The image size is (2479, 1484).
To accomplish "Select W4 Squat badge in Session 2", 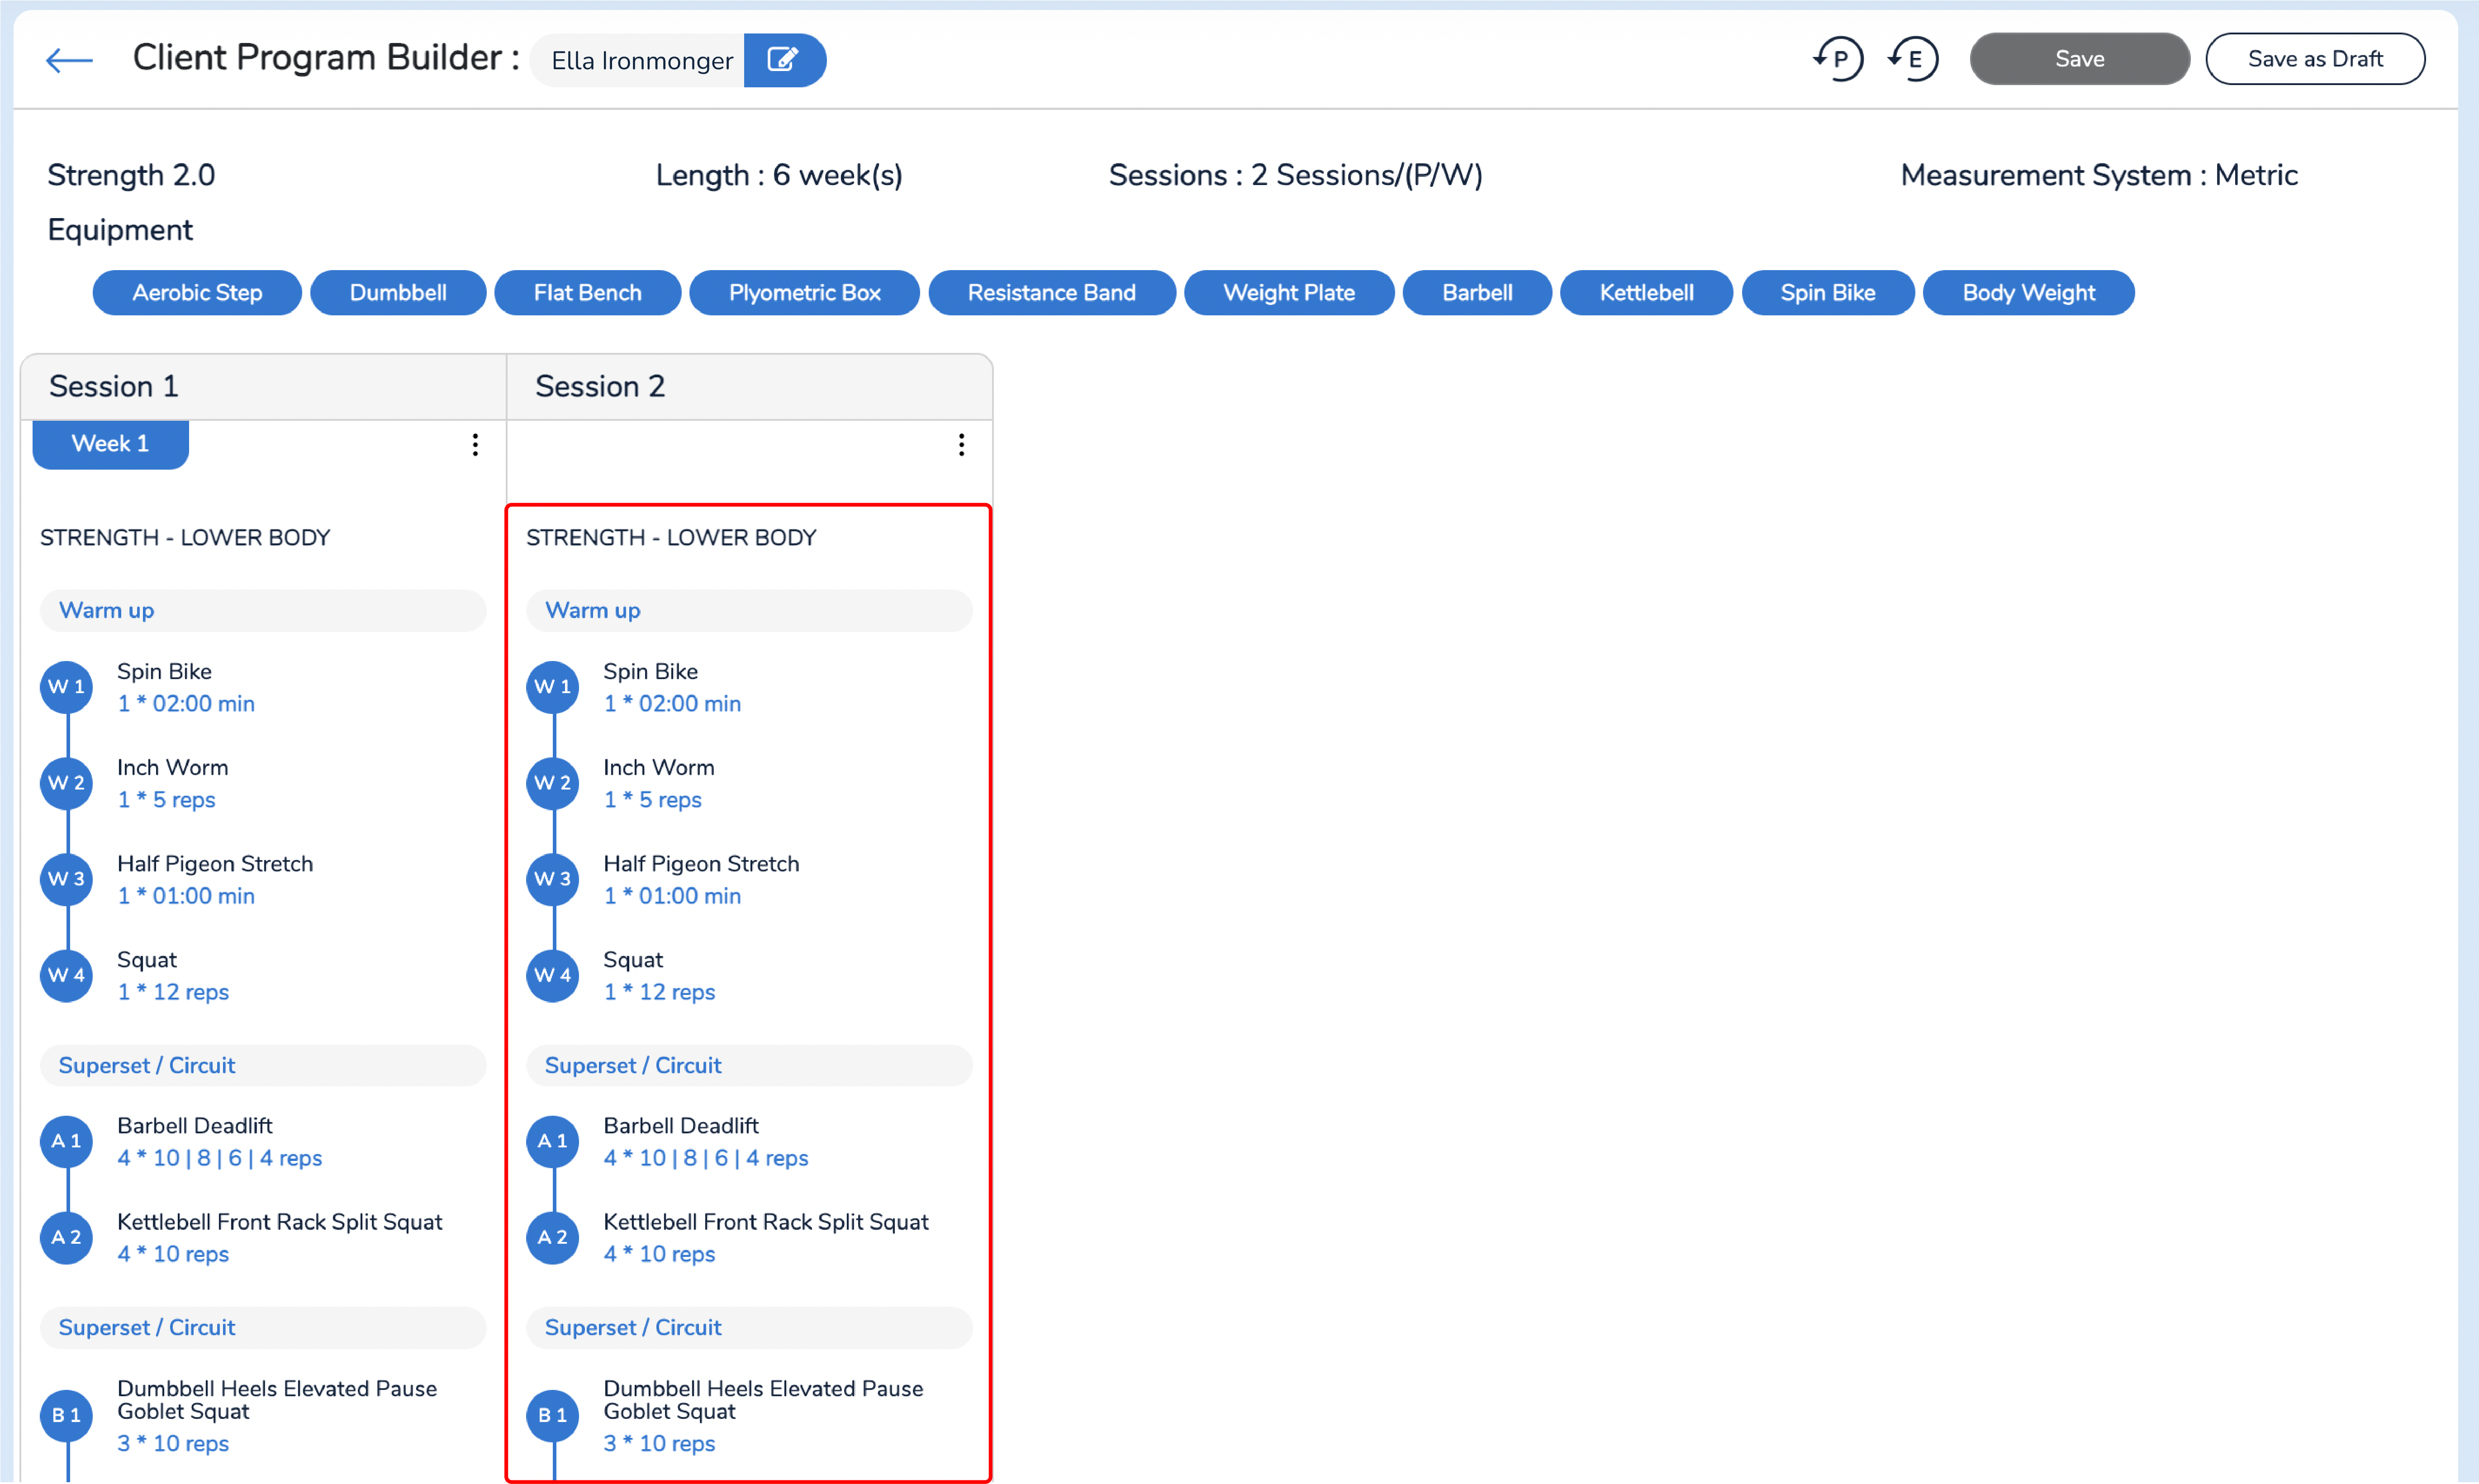I will coord(553,975).
